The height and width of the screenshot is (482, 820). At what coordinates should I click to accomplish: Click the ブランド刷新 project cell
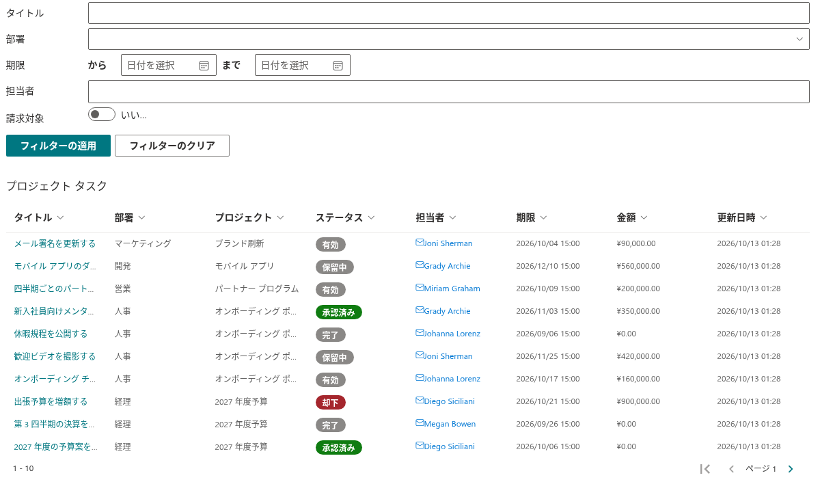click(239, 243)
